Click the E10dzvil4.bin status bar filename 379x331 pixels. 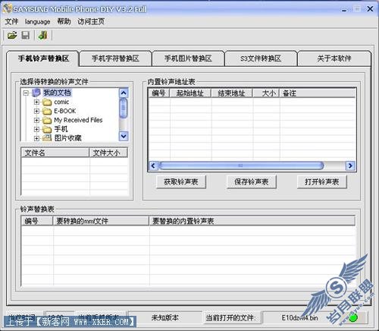coord(299,317)
